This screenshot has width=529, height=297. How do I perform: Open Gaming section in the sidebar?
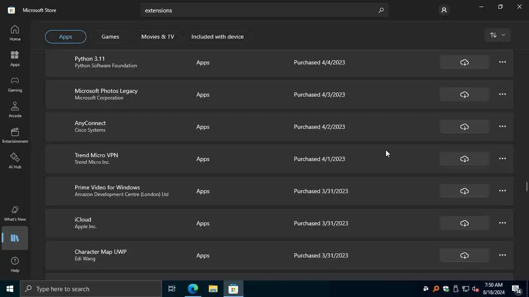click(x=15, y=84)
